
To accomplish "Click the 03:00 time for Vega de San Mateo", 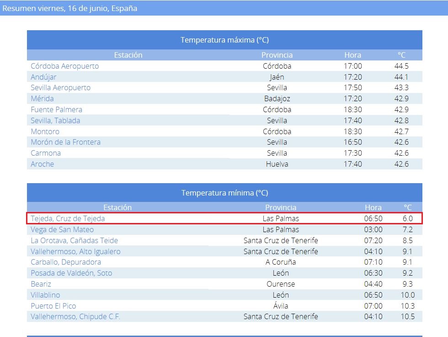I will [373, 229].
